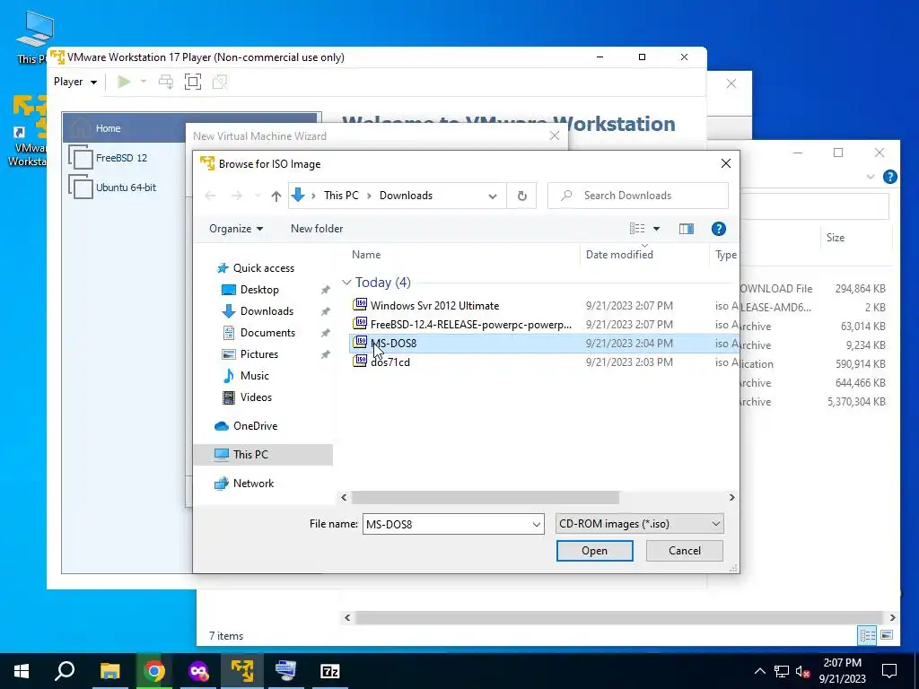Image resolution: width=919 pixels, height=689 pixels.
Task: Click the details view icon in Explorer status bar
Action: point(867,635)
